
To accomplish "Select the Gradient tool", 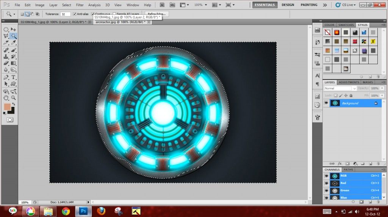I will (x=13, y=63).
